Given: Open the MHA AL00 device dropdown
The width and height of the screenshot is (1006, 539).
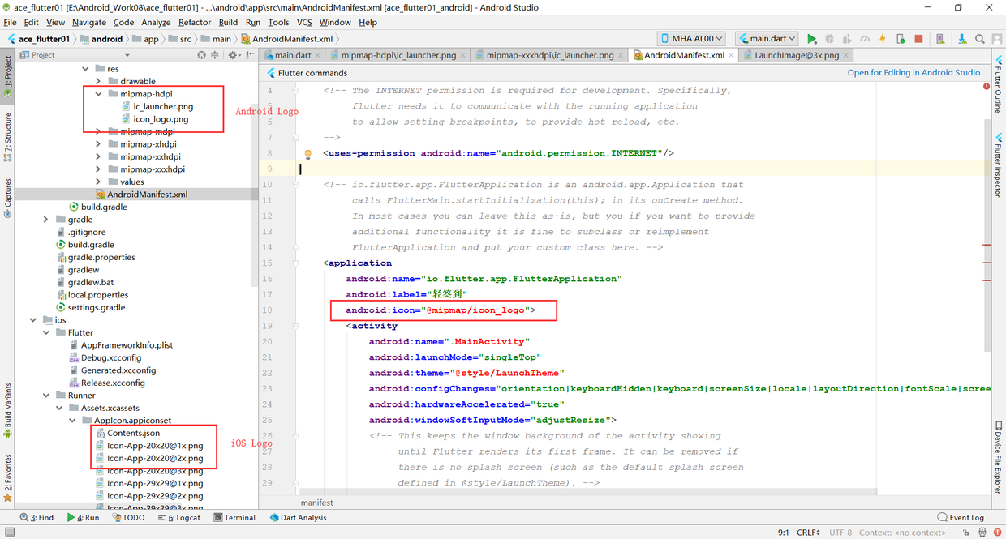Looking at the screenshot, I should [691, 39].
